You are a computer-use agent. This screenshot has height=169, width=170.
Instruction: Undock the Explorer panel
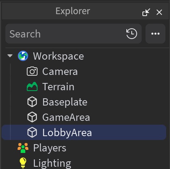coord(146,12)
